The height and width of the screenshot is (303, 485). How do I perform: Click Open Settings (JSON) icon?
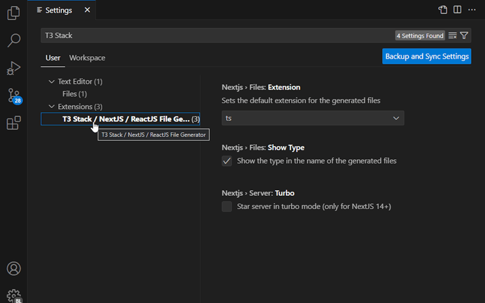coord(443,10)
